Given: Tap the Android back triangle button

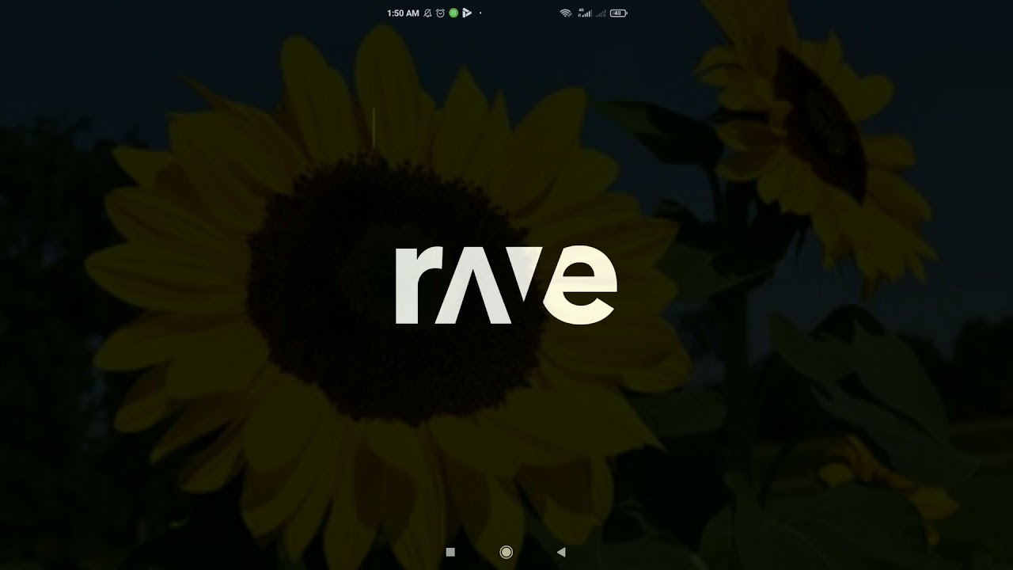Looking at the screenshot, I should (561, 552).
